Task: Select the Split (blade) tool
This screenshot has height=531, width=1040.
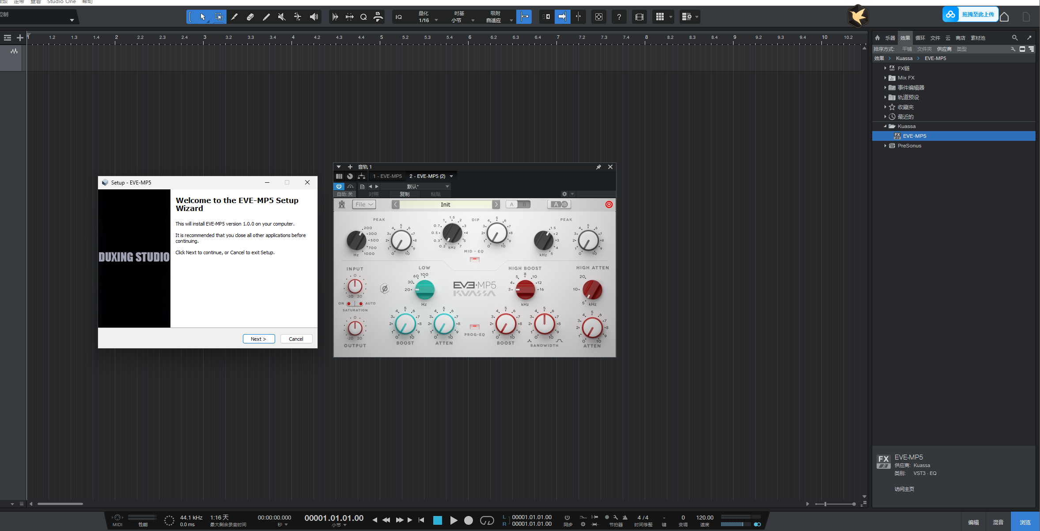Action: tap(234, 17)
